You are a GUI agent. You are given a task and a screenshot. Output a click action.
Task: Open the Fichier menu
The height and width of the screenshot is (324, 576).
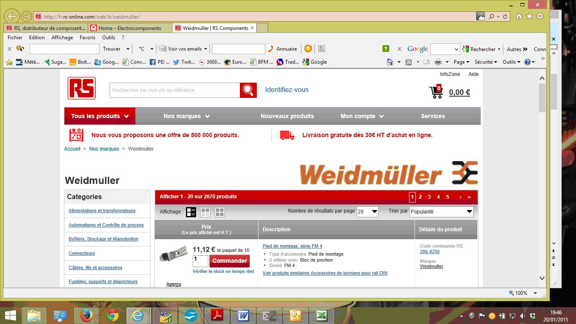[15, 38]
